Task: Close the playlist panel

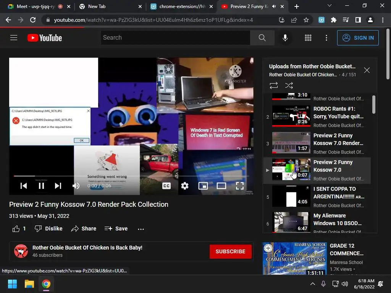Action: pos(367,70)
